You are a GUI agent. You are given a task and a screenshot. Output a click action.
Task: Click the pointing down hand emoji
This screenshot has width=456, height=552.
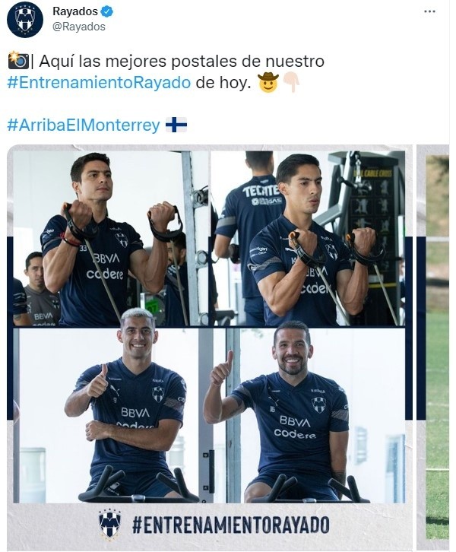(x=291, y=82)
